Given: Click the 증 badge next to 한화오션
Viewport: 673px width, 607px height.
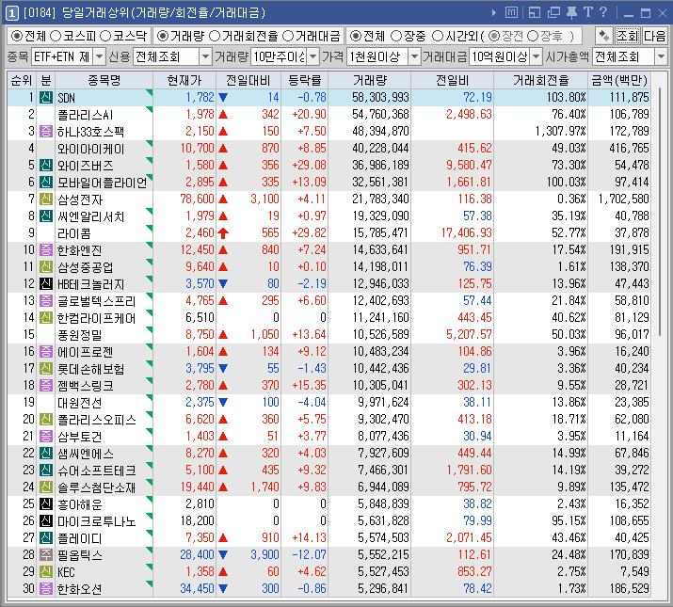Looking at the screenshot, I should coord(46,588).
